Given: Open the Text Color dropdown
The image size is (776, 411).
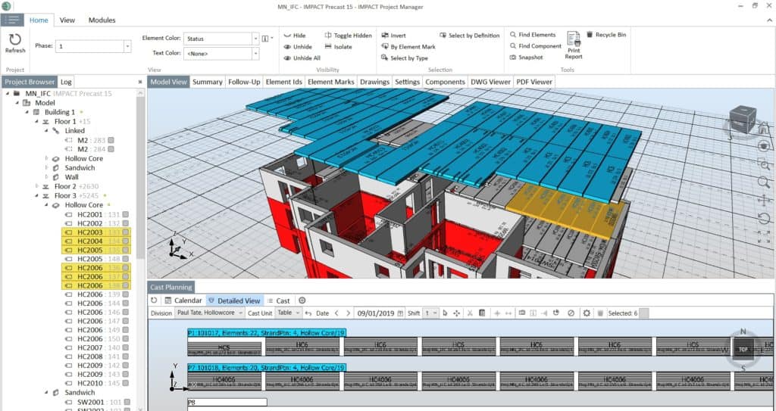Looking at the screenshot, I should pyautogui.click(x=255, y=54).
